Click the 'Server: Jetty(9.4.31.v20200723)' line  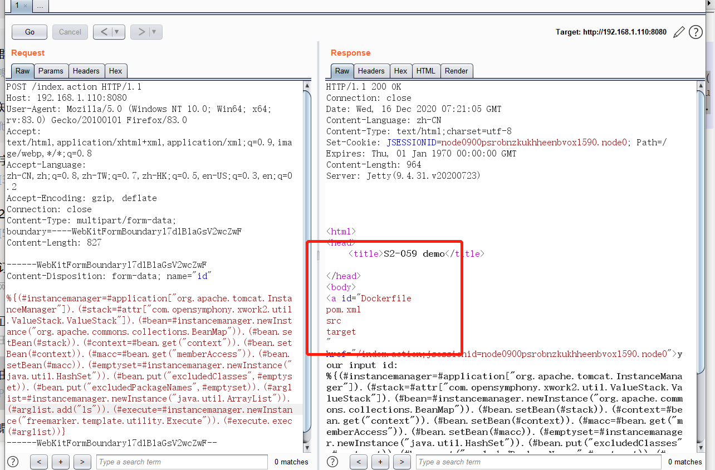click(x=404, y=176)
